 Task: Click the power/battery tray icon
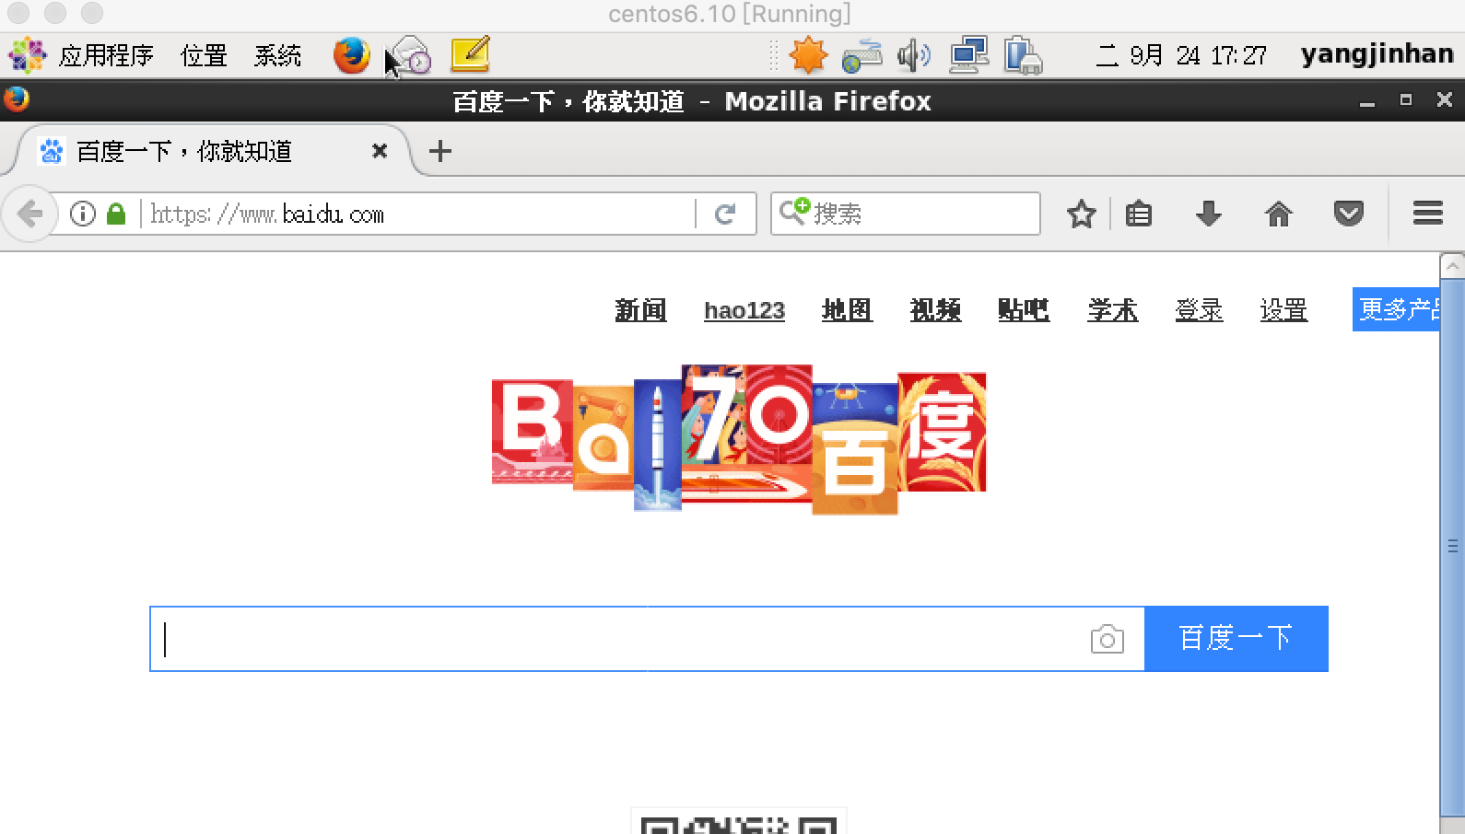[x=1023, y=55]
